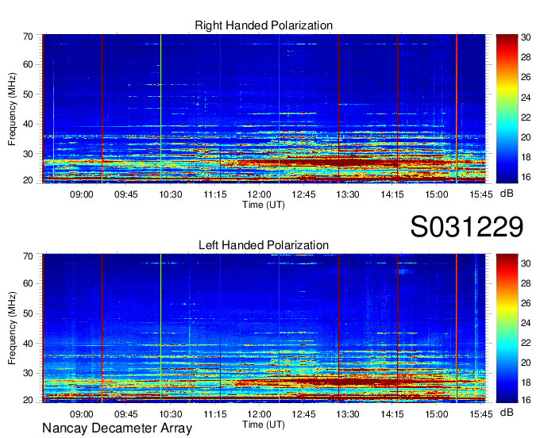The height and width of the screenshot is (438, 540).
Task: Click 12:45 time tick under Right Handed plot
Action: (303, 194)
